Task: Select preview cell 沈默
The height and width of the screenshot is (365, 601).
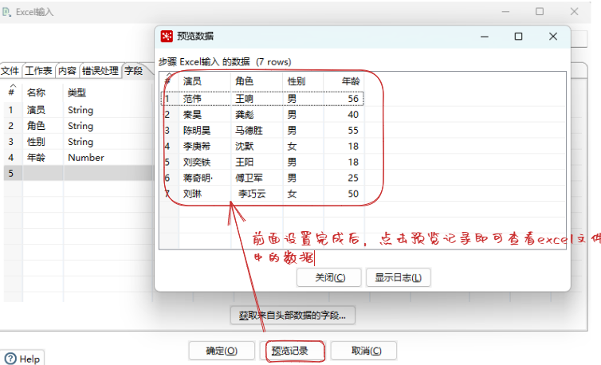Action: (x=244, y=146)
